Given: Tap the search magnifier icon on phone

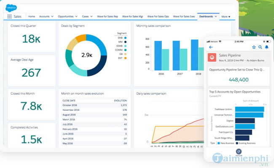Looking at the screenshot, I should 261,47.
